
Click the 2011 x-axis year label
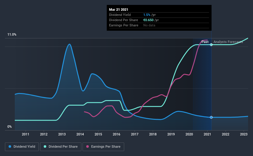(x=26, y=134)
